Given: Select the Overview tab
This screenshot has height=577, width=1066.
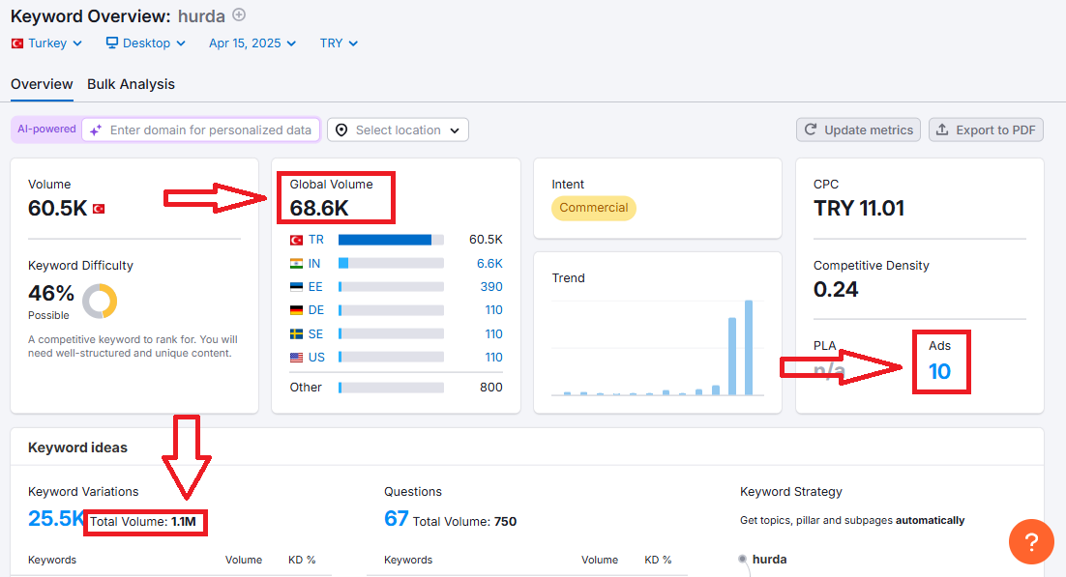Looking at the screenshot, I should pyautogui.click(x=42, y=84).
